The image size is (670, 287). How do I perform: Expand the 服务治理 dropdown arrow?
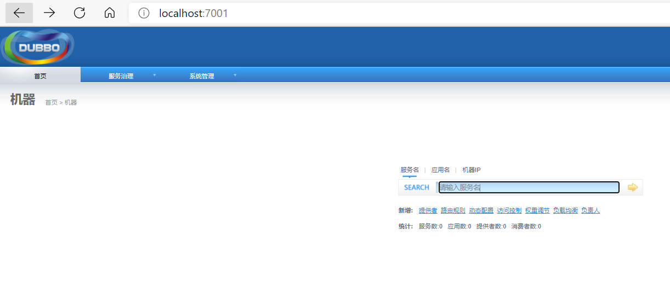[x=155, y=75]
